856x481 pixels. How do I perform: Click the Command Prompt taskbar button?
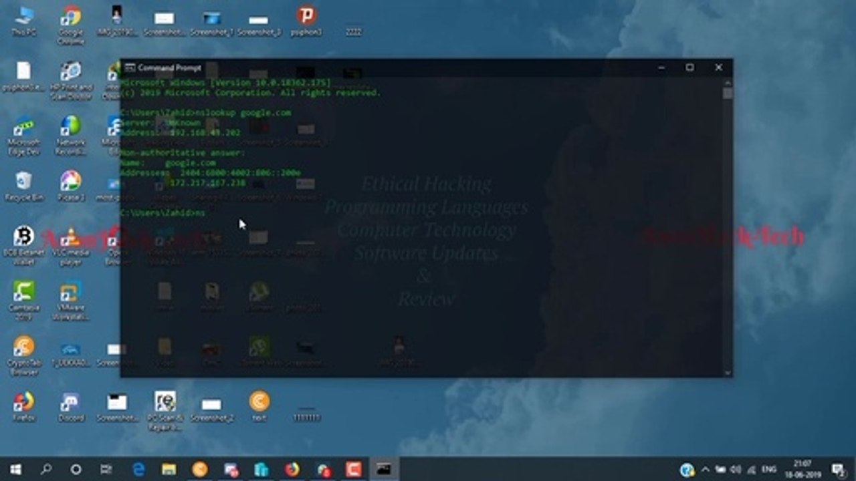point(384,470)
